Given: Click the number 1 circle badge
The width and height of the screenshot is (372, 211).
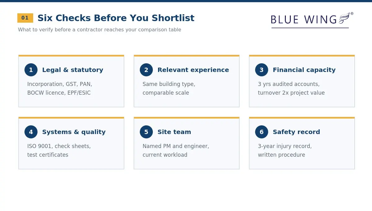Looking at the screenshot, I should click(x=31, y=70).
